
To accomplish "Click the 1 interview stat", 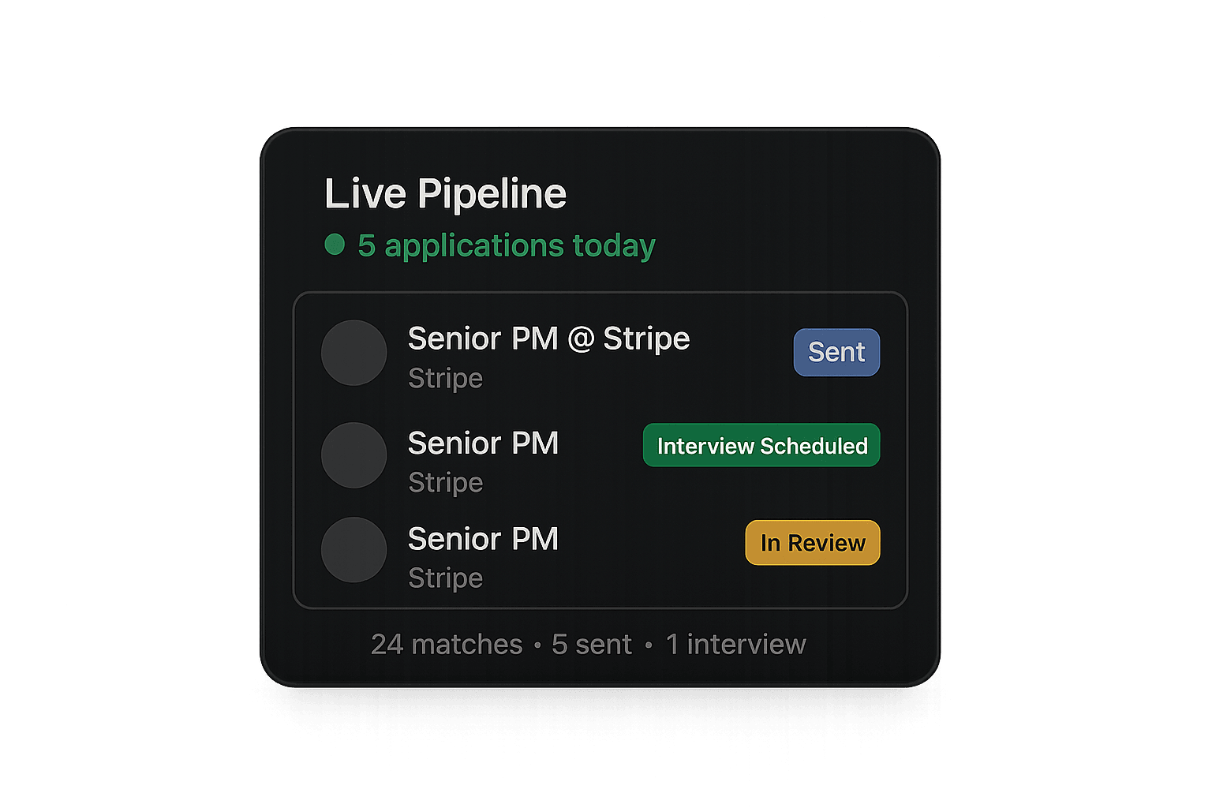I will (735, 644).
